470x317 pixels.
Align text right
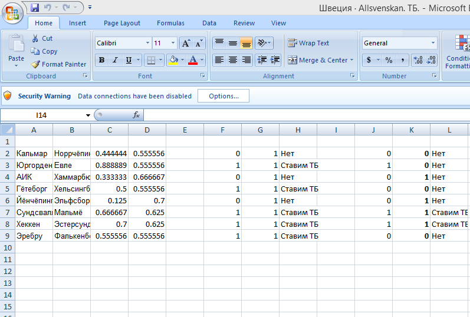[246, 60]
